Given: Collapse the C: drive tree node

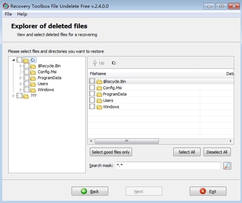Looking at the screenshot, I should tap(13, 60).
